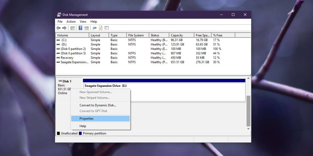This screenshot has height=156, width=313.
Task: Sort by the Status column header
Action: pyautogui.click(x=159, y=35)
